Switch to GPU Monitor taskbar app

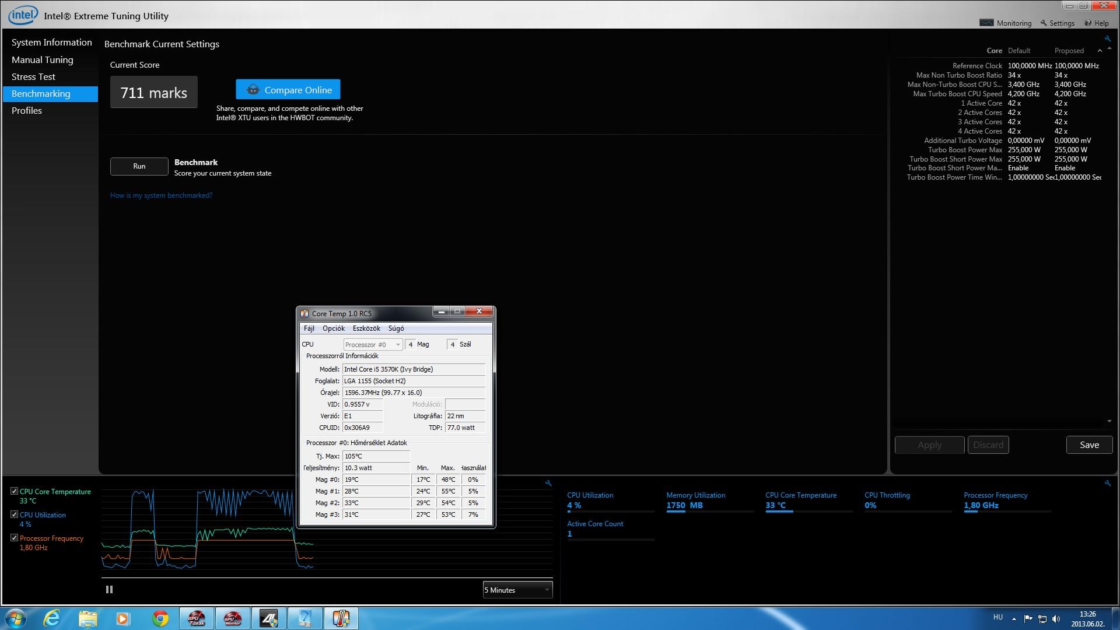[233, 618]
